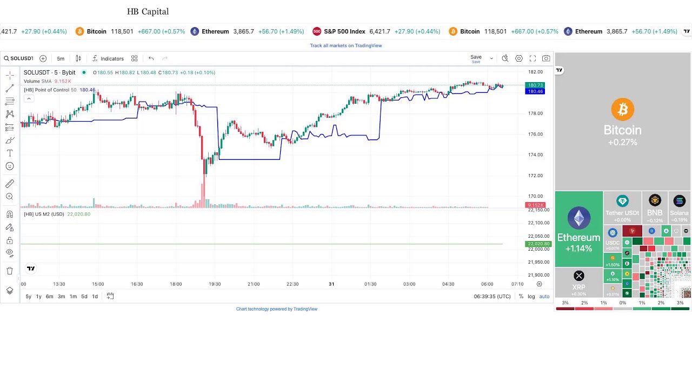The width and height of the screenshot is (692, 389).
Task: Toggle hide all drawings eye icon
Action: tap(10, 253)
